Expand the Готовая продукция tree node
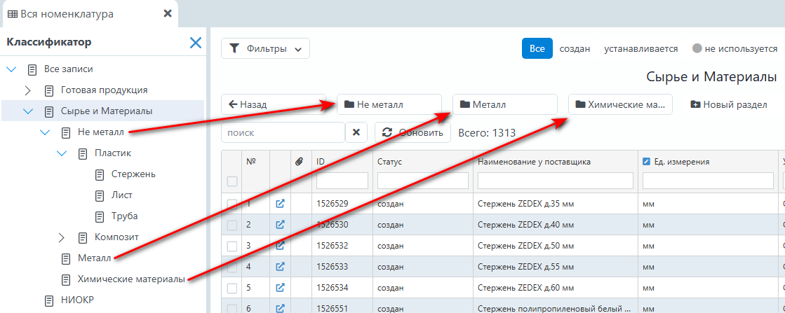 click(x=28, y=90)
